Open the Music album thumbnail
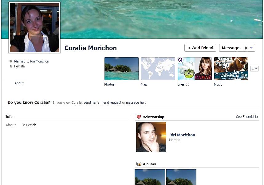This screenshot has height=185, width=264. point(231,69)
